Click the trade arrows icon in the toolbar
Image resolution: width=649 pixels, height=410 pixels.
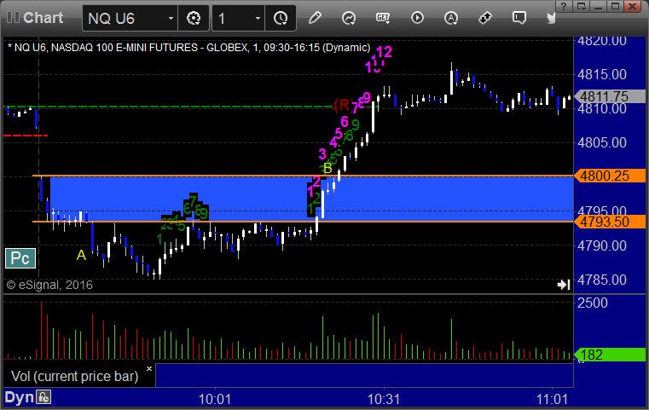[484, 18]
